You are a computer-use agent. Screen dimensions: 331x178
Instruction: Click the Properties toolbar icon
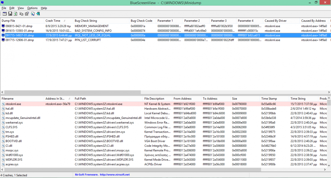click(x=27, y=14)
